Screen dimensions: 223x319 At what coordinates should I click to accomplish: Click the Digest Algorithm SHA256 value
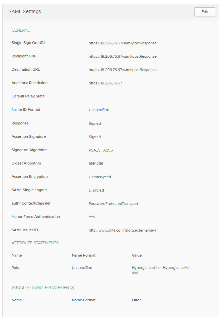click(96, 164)
